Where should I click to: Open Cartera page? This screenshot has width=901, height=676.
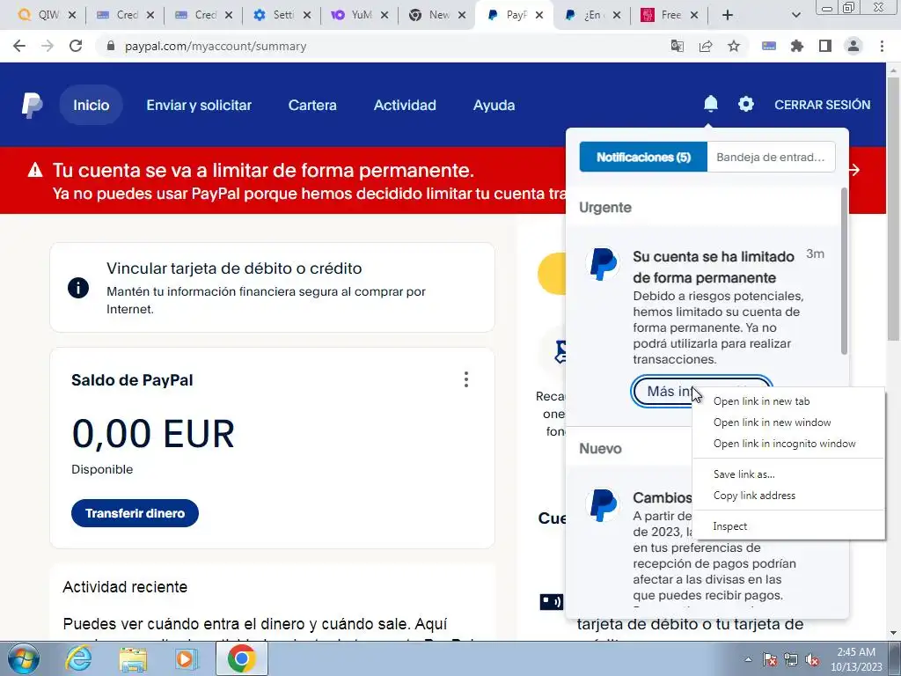tap(312, 106)
